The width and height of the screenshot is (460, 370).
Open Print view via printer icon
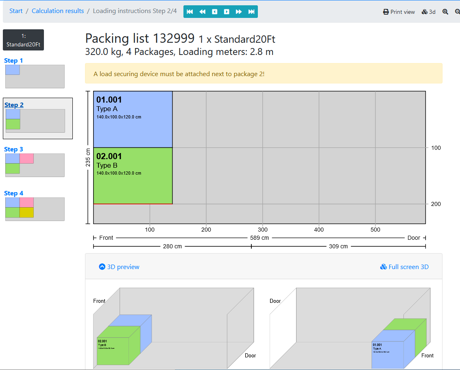(399, 12)
